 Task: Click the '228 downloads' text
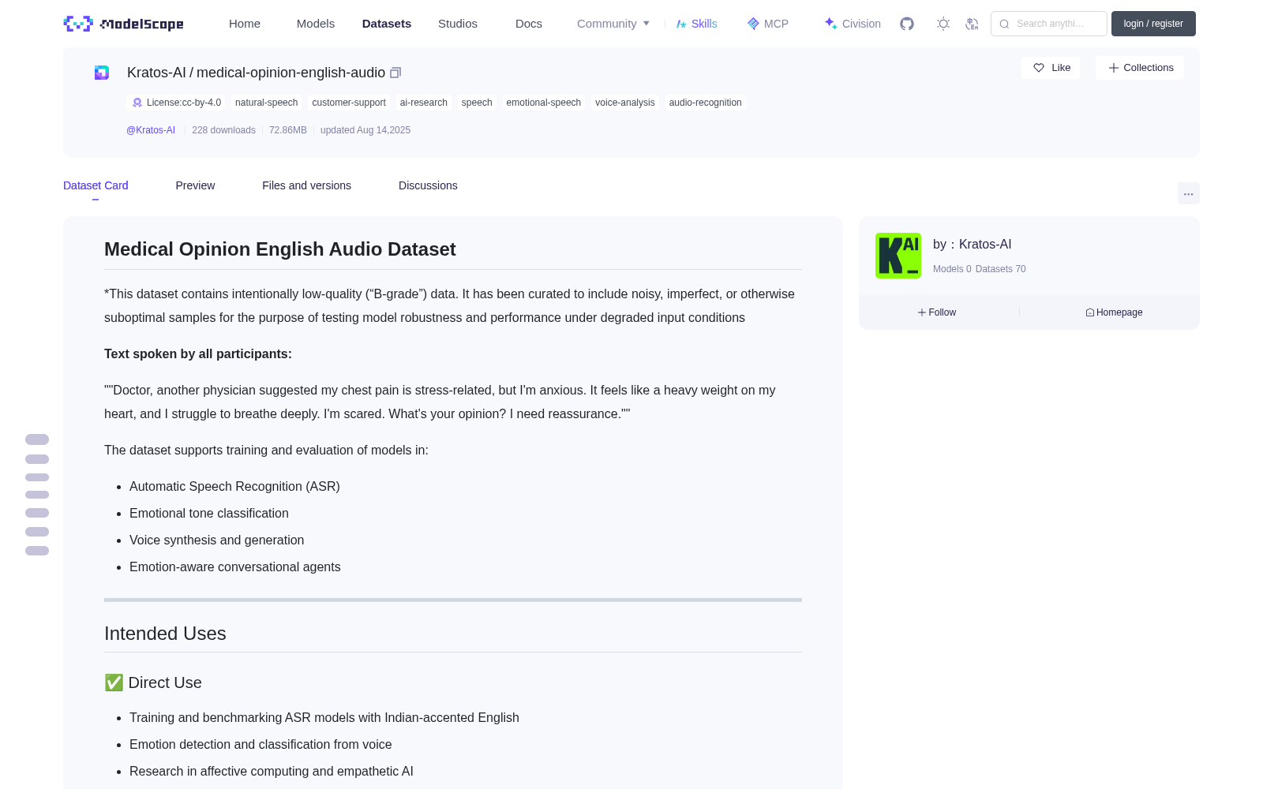(223, 130)
